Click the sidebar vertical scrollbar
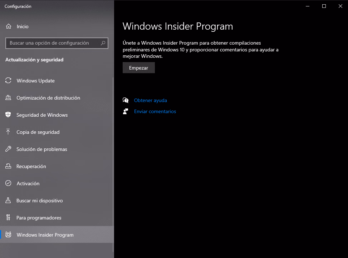348x258 pixels. [113, 164]
